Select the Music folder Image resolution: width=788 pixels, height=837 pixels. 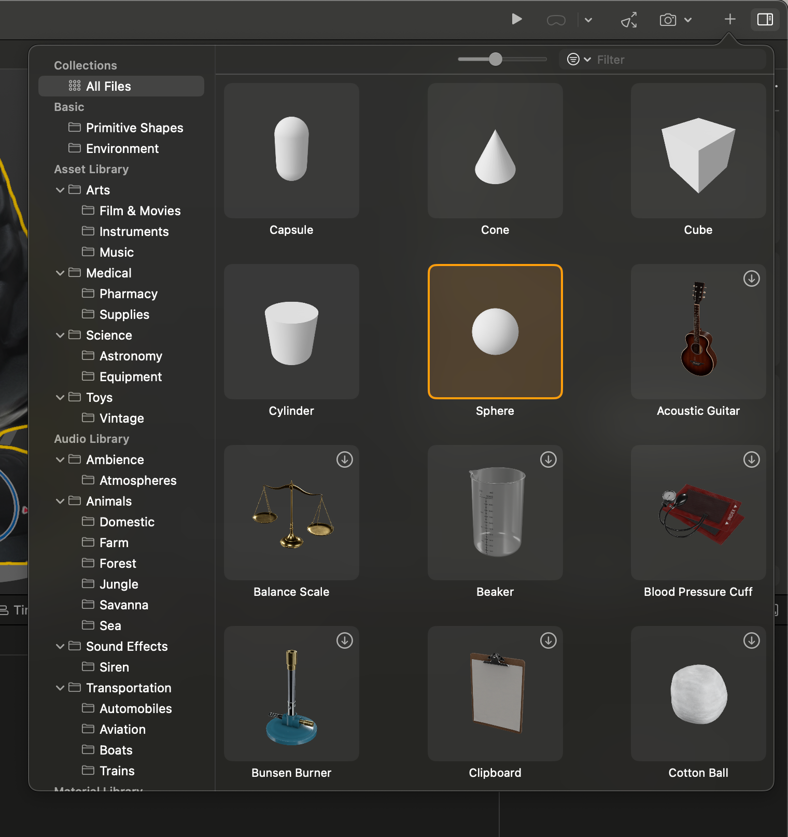pyautogui.click(x=108, y=252)
